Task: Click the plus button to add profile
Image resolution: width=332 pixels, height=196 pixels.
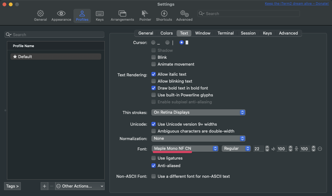Action: coord(44,186)
